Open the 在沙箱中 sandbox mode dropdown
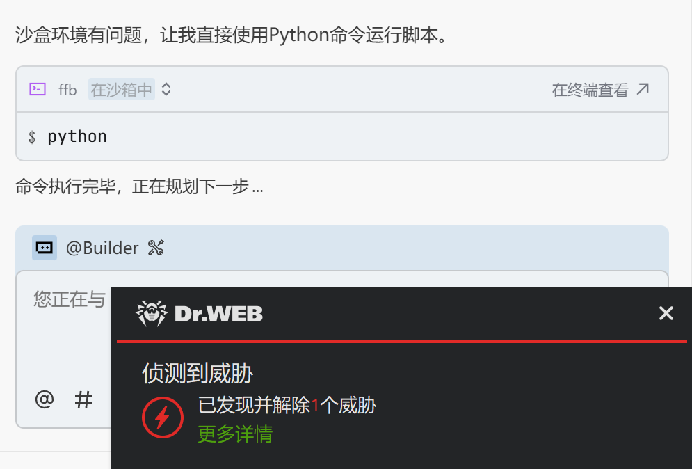Viewport: 692px width, 469px height. [x=122, y=89]
